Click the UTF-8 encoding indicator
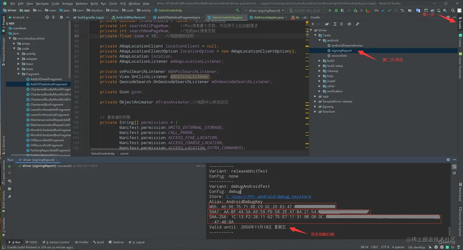Screen dimensions: 463x250 (x=385, y=247)
